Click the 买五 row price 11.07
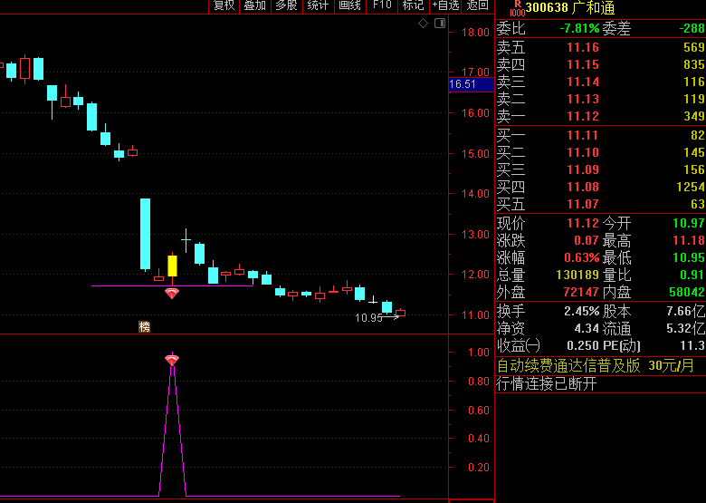This screenshot has width=706, height=503. [x=583, y=204]
